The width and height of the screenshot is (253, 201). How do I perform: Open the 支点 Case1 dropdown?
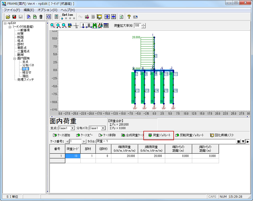pos(73,128)
